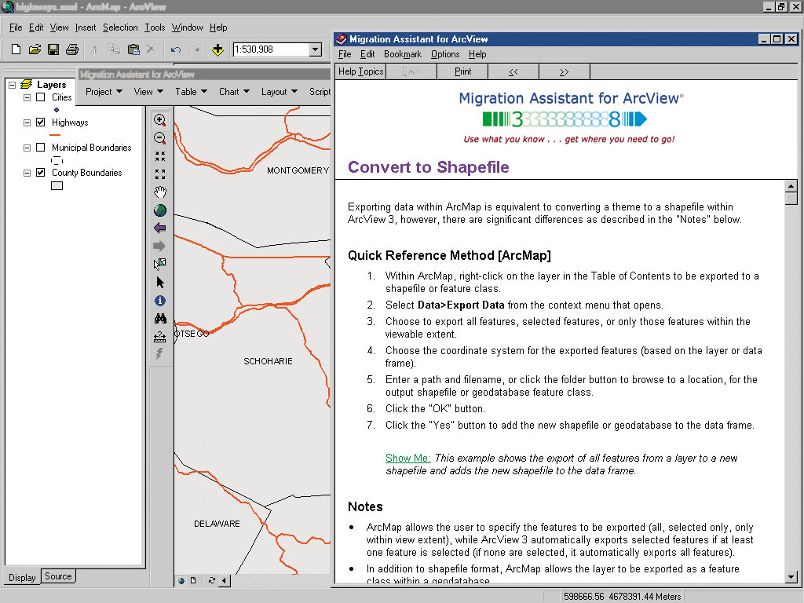Click the New document icon

[16, 49]
